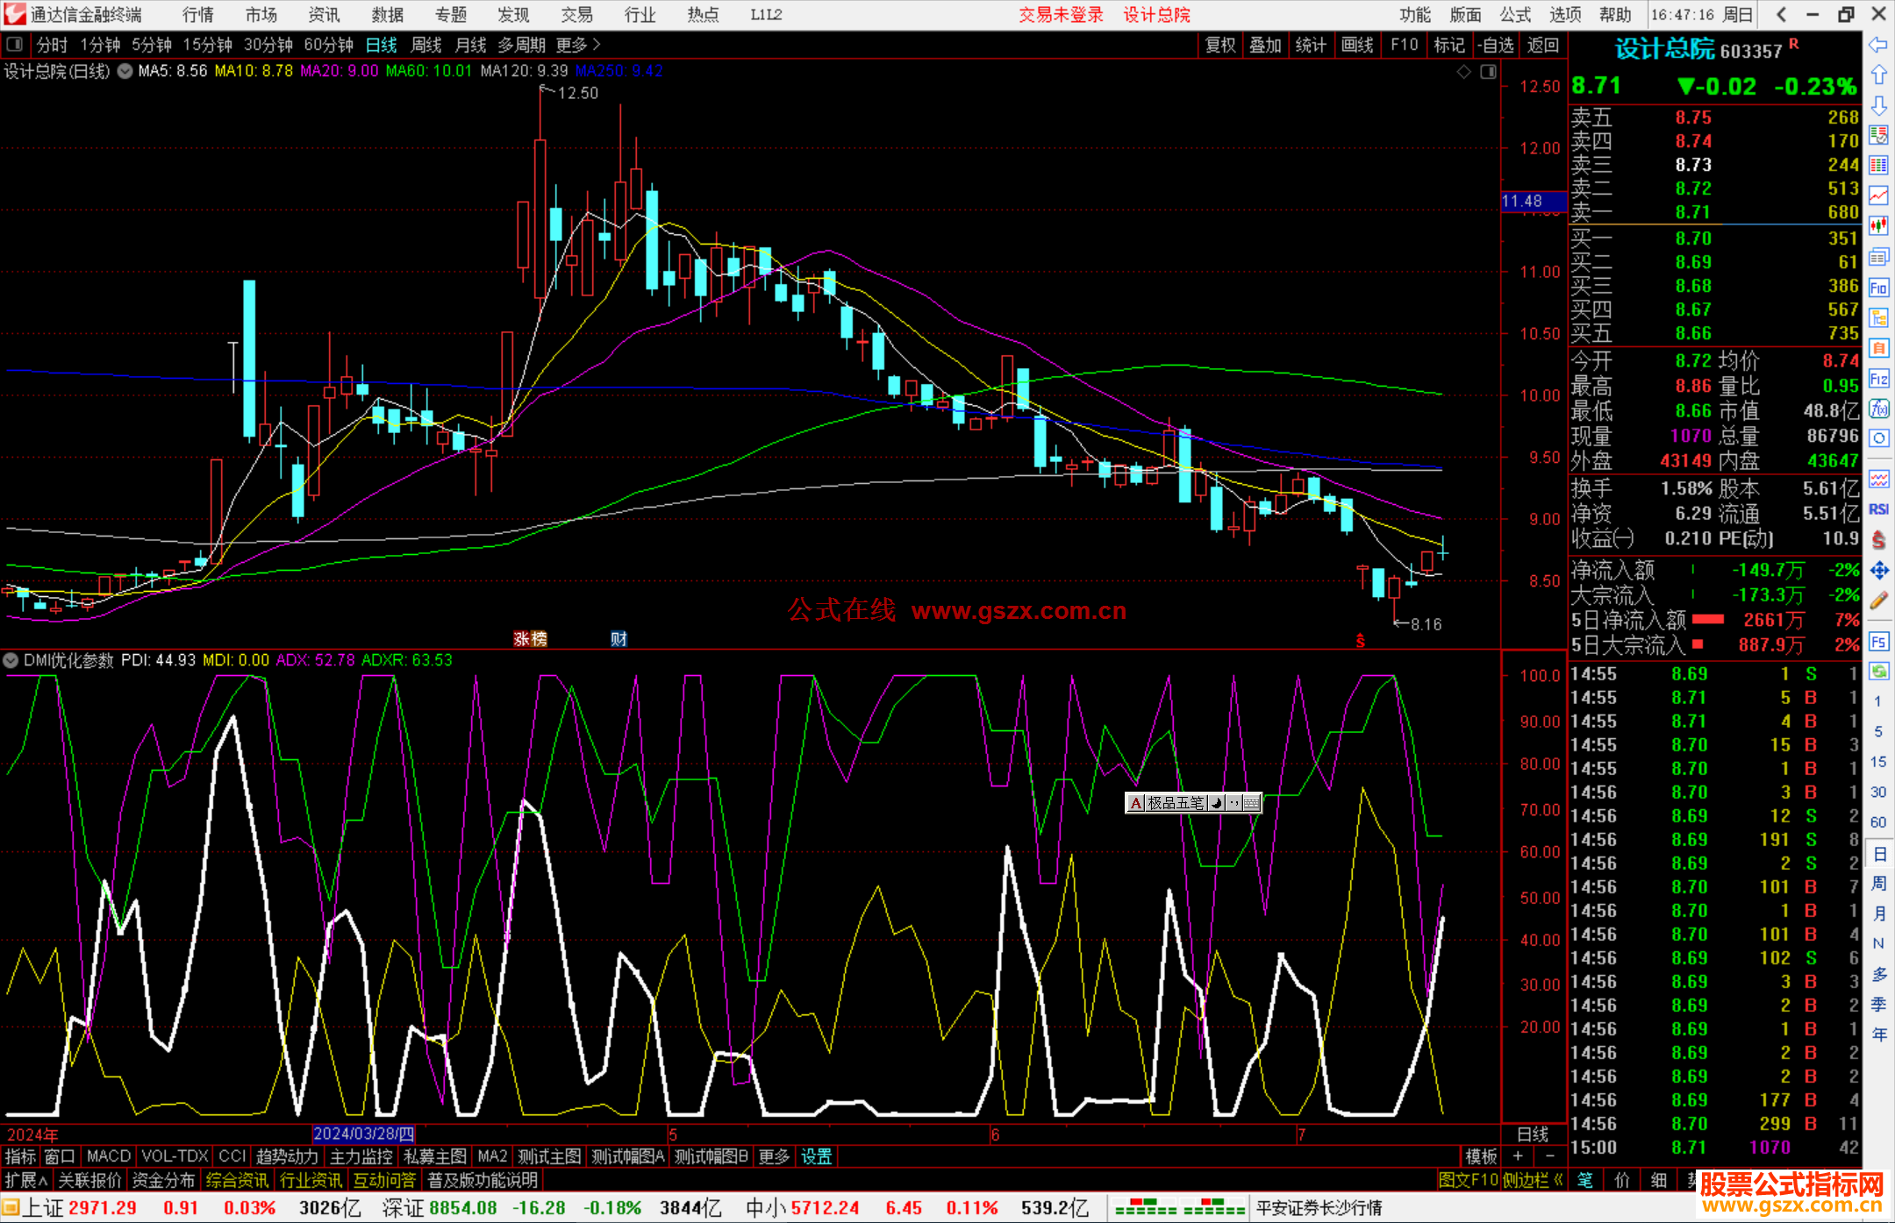Toggle the circle beside DMI优化参数 label
This screenshot has width=1895, height=1223.
tap(11, 660)
